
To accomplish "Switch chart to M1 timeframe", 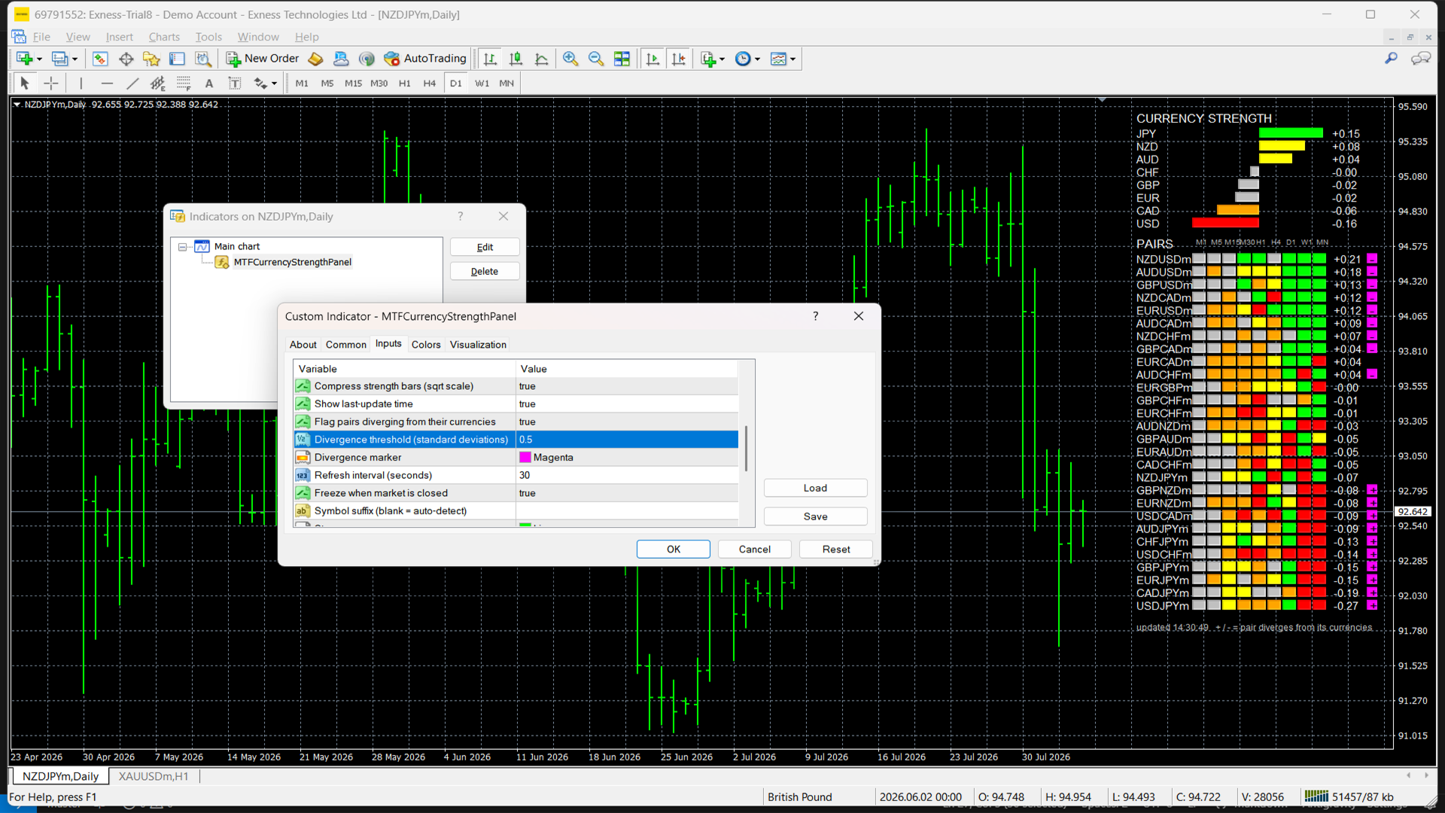I will (x=302, y=84).
